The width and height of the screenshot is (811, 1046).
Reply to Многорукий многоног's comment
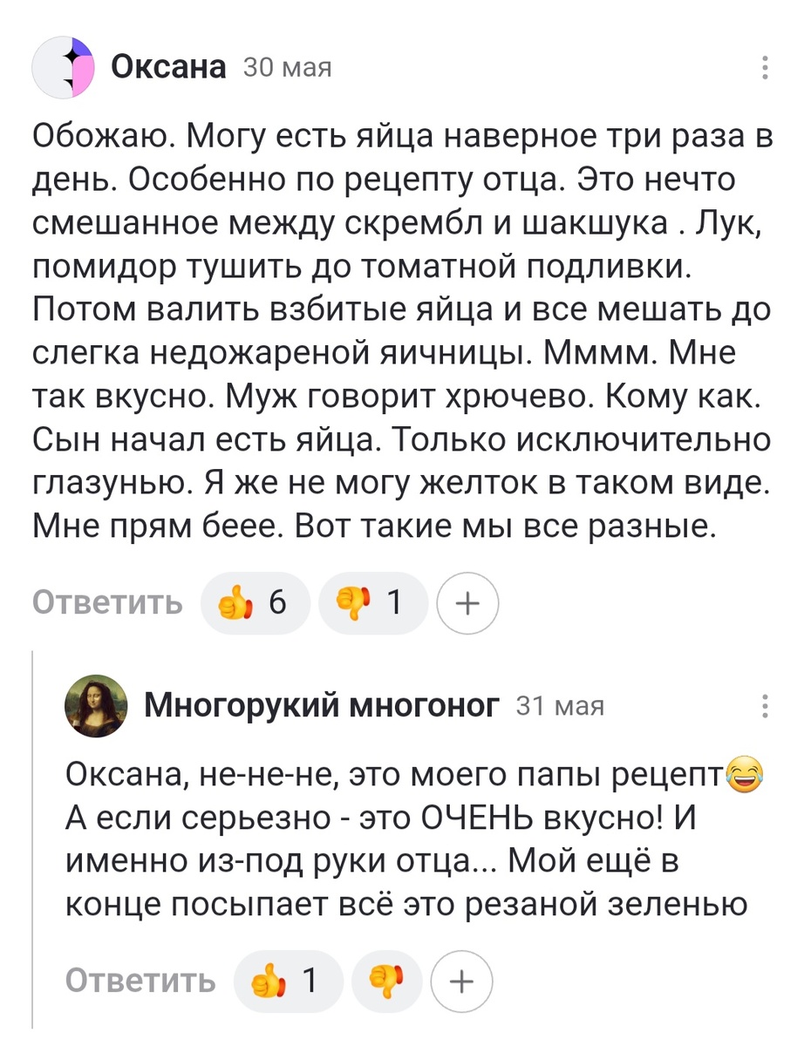coord(140,981)
